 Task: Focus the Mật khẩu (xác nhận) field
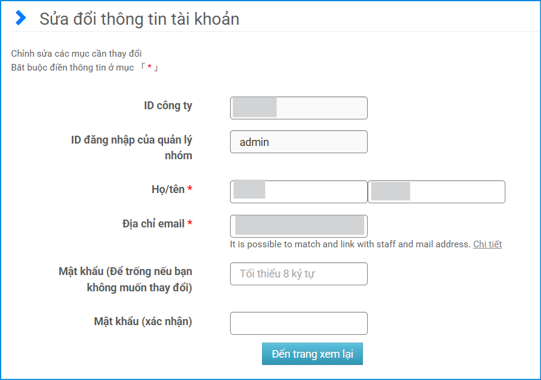tap(298, 323)
